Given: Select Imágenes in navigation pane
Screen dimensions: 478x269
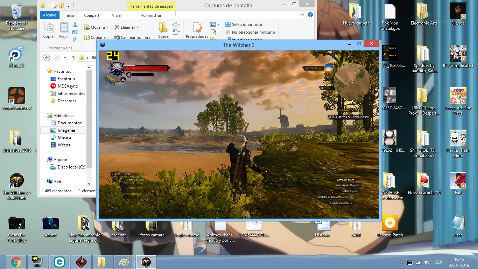Looking at the screenshot, I should point(63,130).
